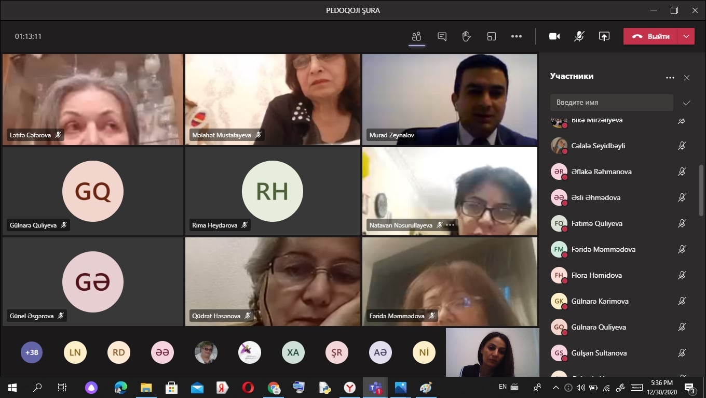Open Microsoft Edge from the taskbar
This screenshot has height=398, width=706.
[120, 387]
